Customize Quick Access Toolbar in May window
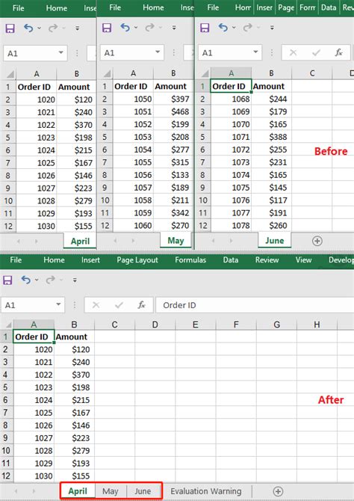This screenshot has width=354, height=501. click(x=174, y=28)
